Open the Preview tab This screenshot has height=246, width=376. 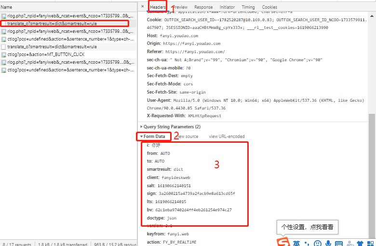[x=180, y=7]
